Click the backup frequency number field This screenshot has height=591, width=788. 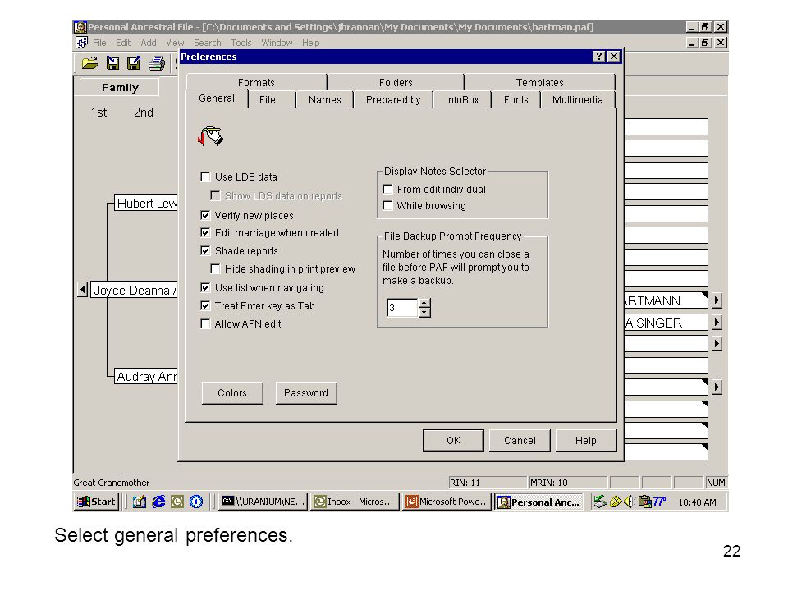click(x=402, y=308)
